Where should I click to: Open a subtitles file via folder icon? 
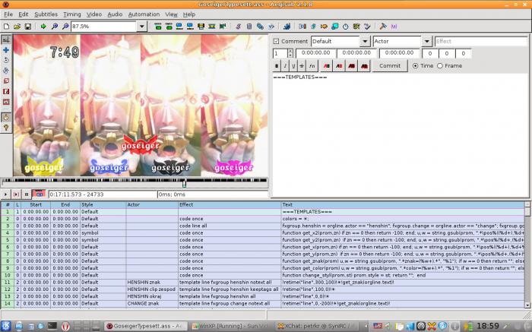click(17, 27)
